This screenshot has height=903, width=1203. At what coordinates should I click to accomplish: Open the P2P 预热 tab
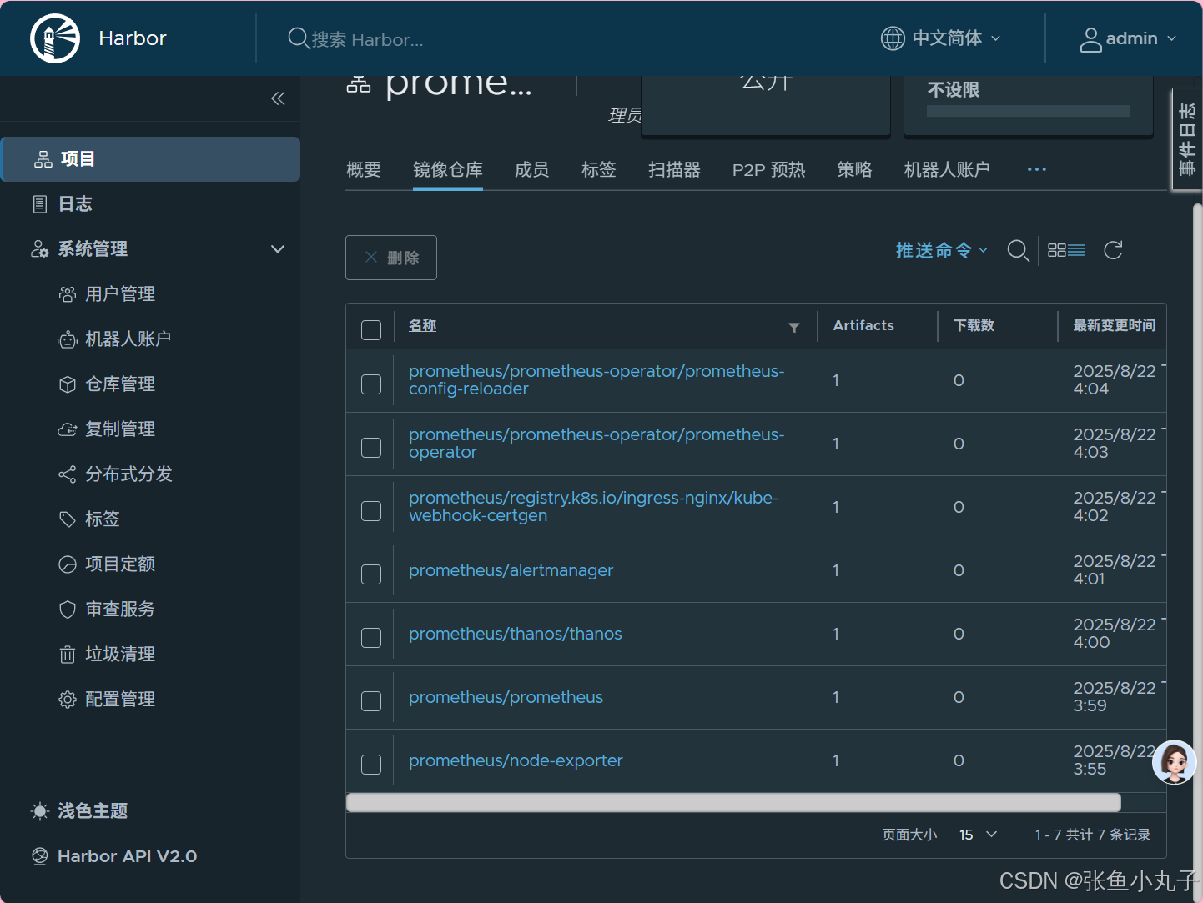point(769,170)
